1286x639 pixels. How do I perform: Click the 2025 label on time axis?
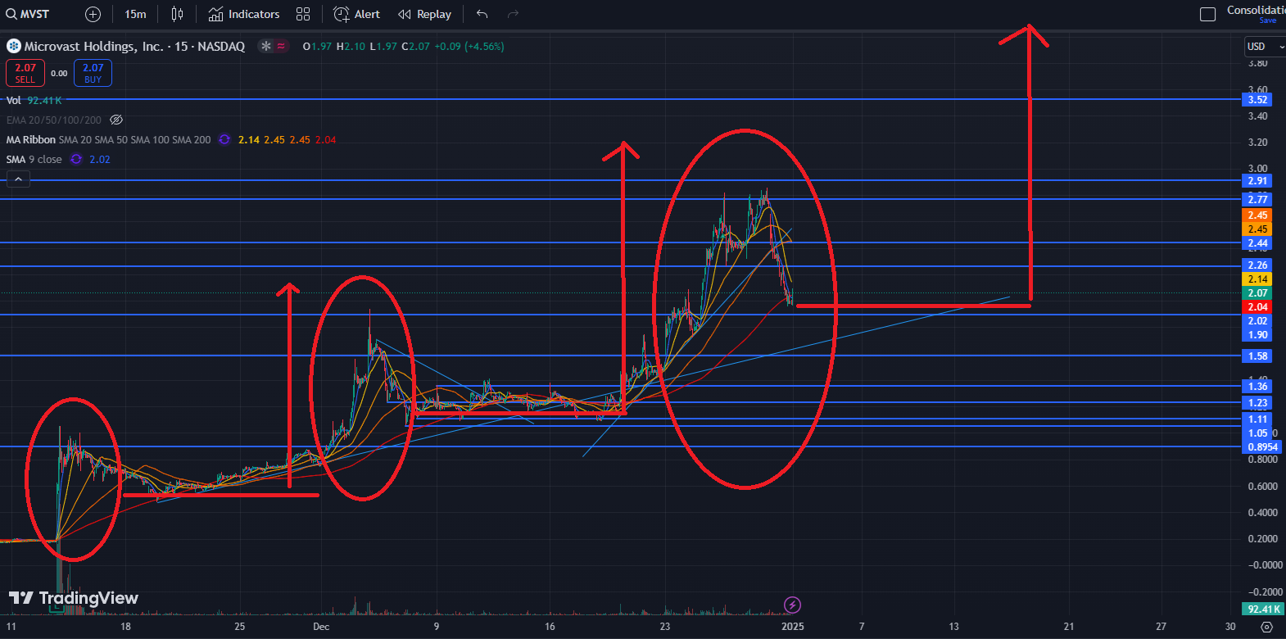(x=793, y=627)
